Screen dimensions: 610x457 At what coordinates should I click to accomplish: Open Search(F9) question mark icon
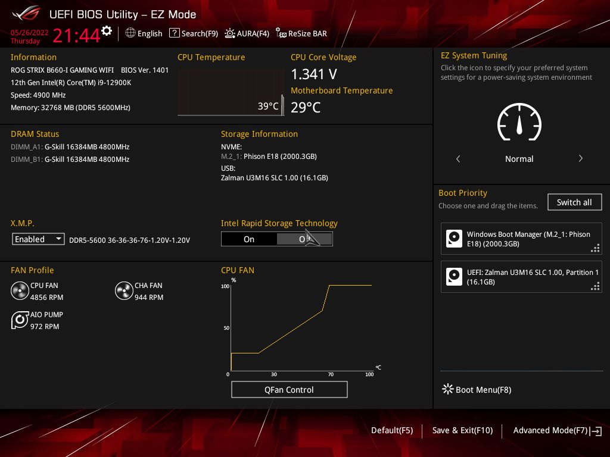point(175,33)
